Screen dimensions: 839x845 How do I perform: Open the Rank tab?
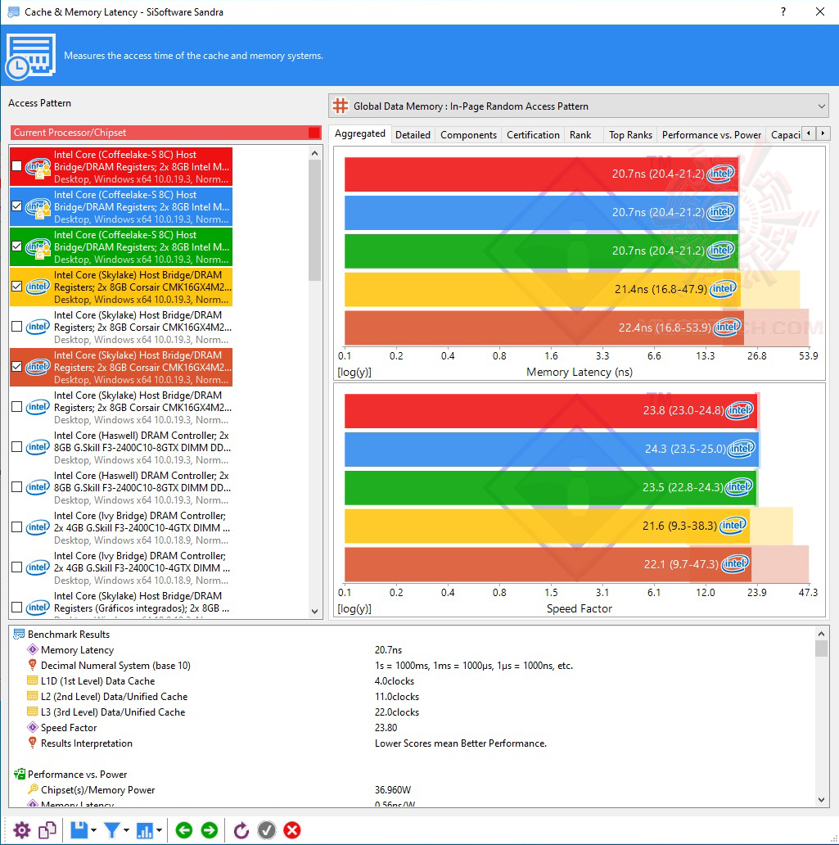click(x=580, y=135)
